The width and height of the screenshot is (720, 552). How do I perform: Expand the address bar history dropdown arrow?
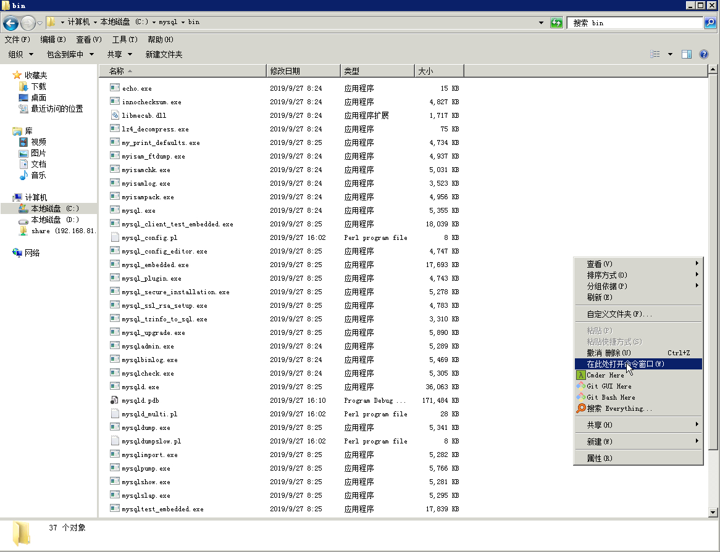click(x=541, y=22)
